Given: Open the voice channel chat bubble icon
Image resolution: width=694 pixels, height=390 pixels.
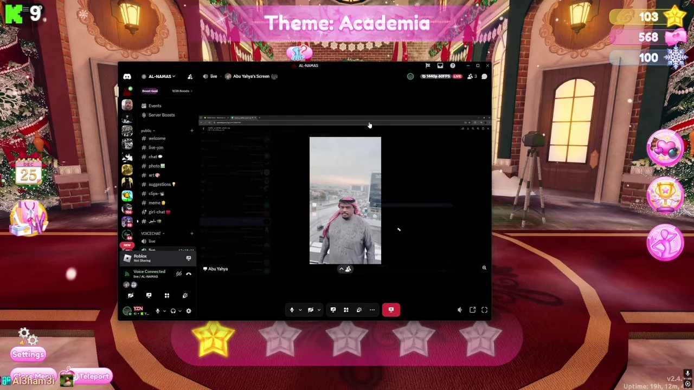Looking at the screenshot, I should pos(484,76).
